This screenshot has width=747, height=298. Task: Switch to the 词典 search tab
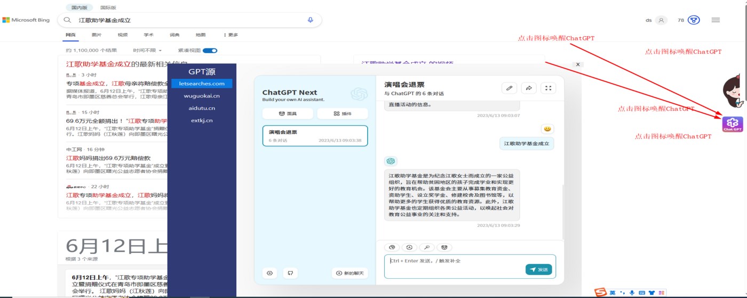coord(174,35)
